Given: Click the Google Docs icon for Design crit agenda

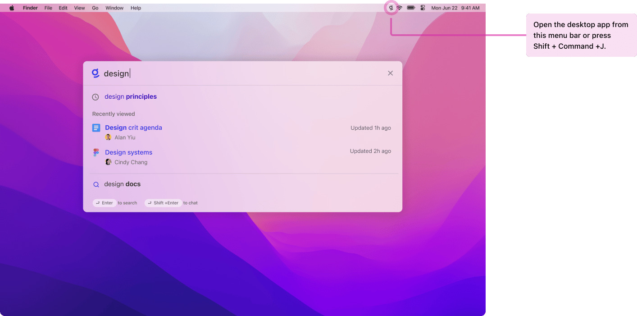Looking at the screenshot, I should coord(96,128).
